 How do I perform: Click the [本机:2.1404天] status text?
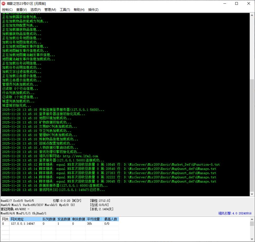pos(102,209)
